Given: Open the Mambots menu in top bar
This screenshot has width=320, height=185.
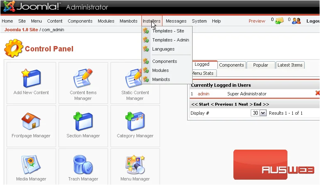Looking at the screenshot, I should (x=129, y=21).
